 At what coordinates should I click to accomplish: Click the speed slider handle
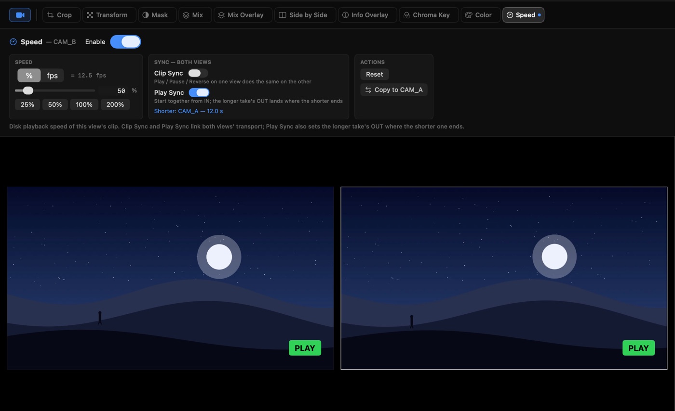pyautogui.click(x=28, y=90)
